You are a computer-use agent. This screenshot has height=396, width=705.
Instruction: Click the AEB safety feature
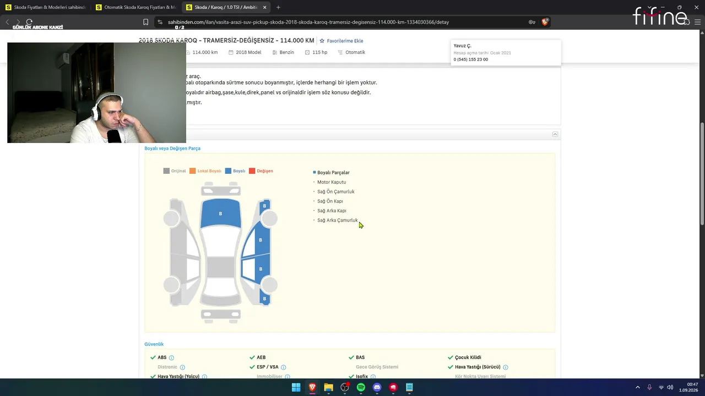(x=261, y=358)
